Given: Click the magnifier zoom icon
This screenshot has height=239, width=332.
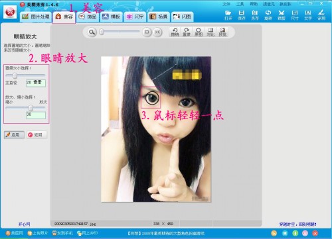Looking at the screenshot, I should click(x=92, y=32).
